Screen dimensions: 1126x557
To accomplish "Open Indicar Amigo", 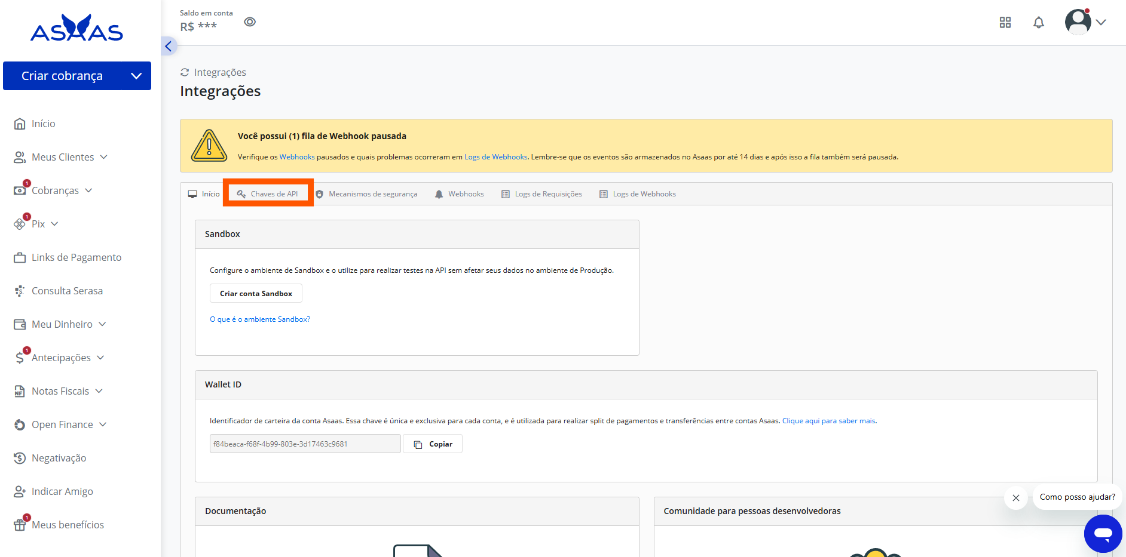I will [x=62, y=491].
